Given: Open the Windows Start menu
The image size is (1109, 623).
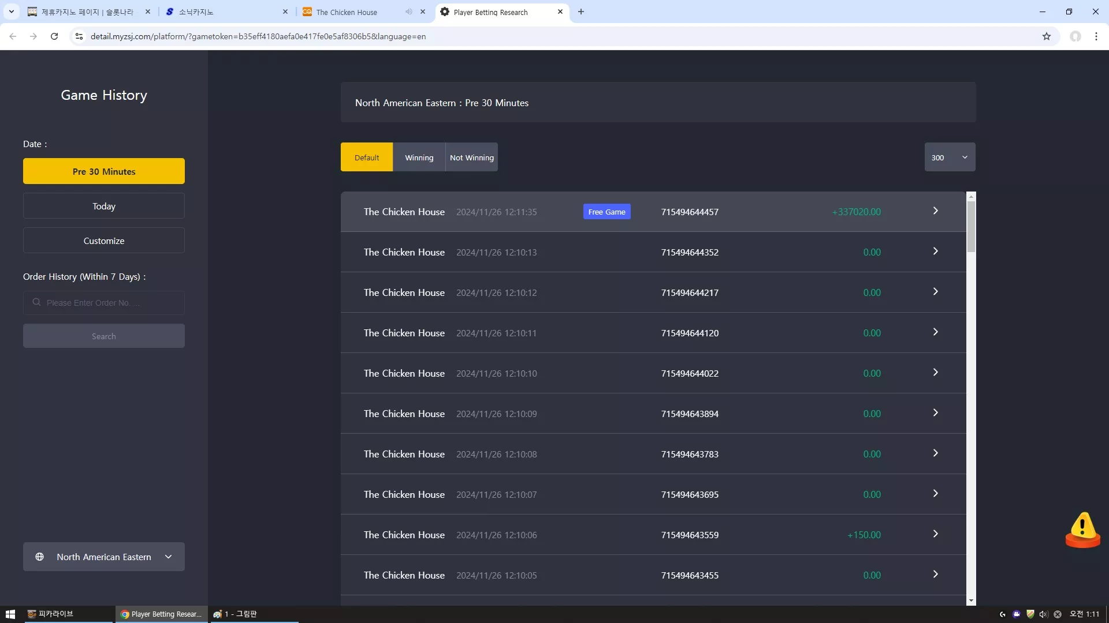Looking at the screenshot, I should point(10,614).
